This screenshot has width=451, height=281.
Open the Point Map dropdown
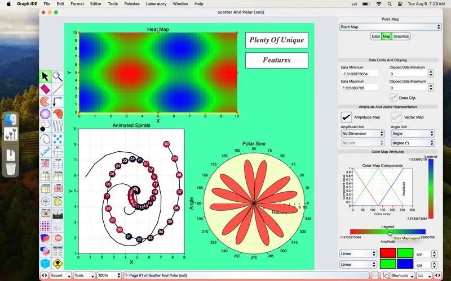coord(390,26)
